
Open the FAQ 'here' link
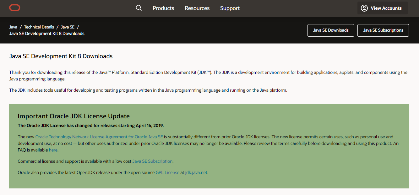click(53, 150)
